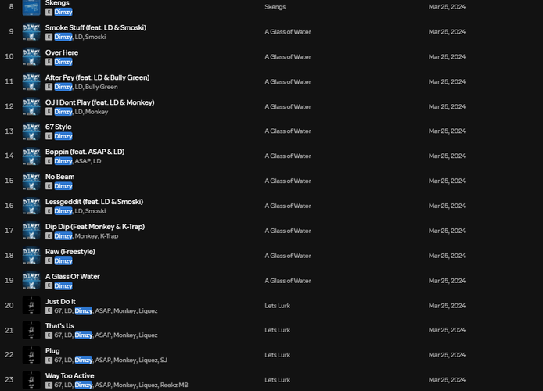Click Skengs track cover image

[x=31, y=7]
